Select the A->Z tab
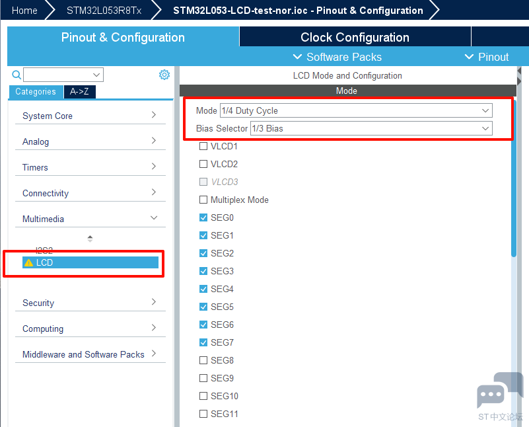The width and height of the screenshot is (529, 427). pyautogui.click(x=80, y=92)
